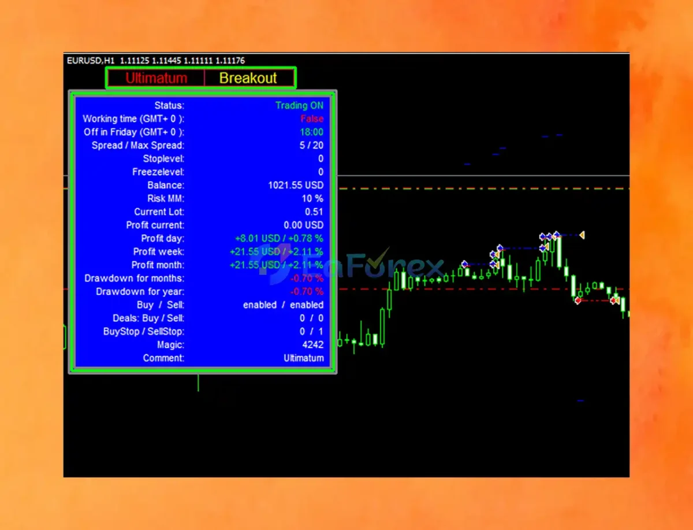Click the 'enabled / enabled' Buy Sell value
The height and width of the screenshot is (530, 693).
[x=283, y=305]
